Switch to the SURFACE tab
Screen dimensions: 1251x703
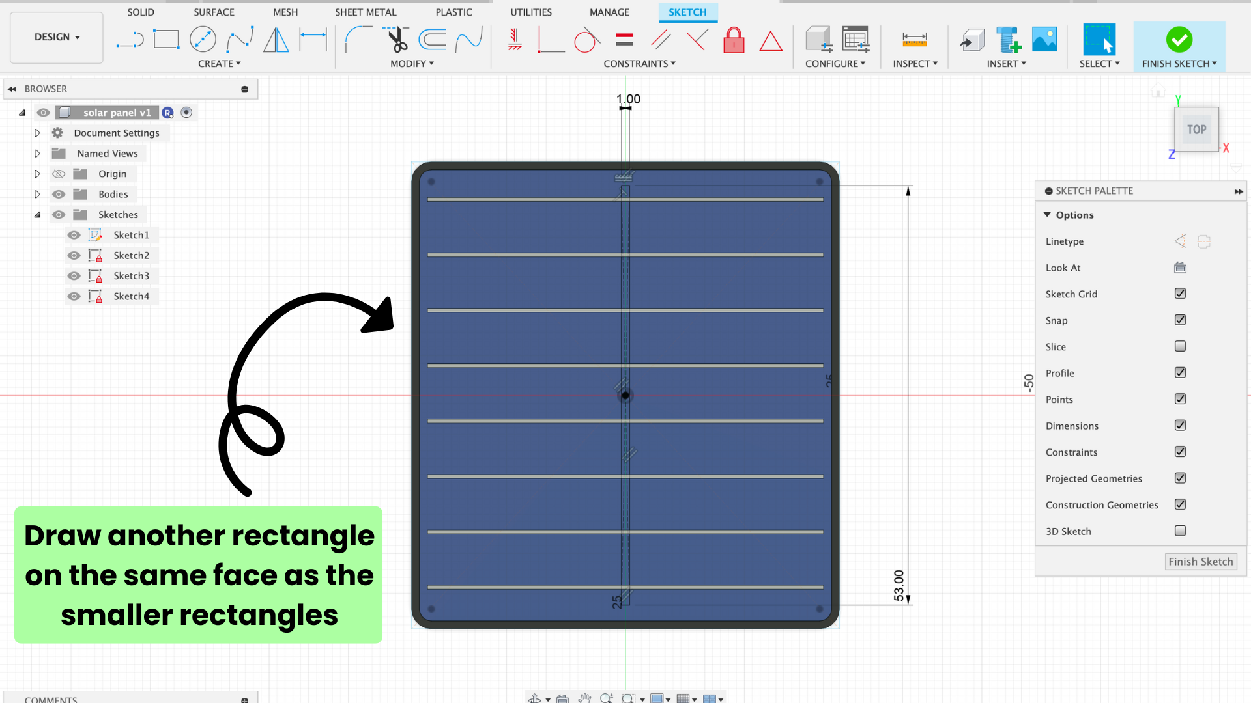tap(214, 12)
